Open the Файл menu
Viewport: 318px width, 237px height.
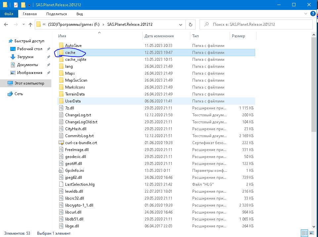point(9,14)
